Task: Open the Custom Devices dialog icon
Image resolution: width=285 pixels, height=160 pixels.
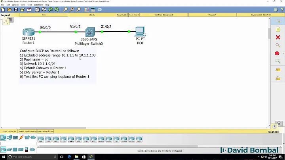Action: click(93, 10)
